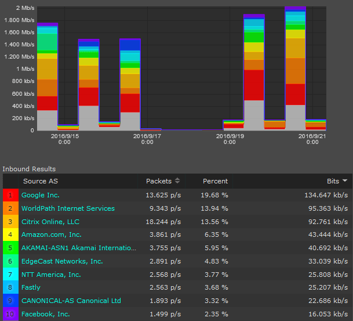Open the Amazon.com, Inc. link
The height and width of the screenshot is (321, 353).
tap(52, 235)
